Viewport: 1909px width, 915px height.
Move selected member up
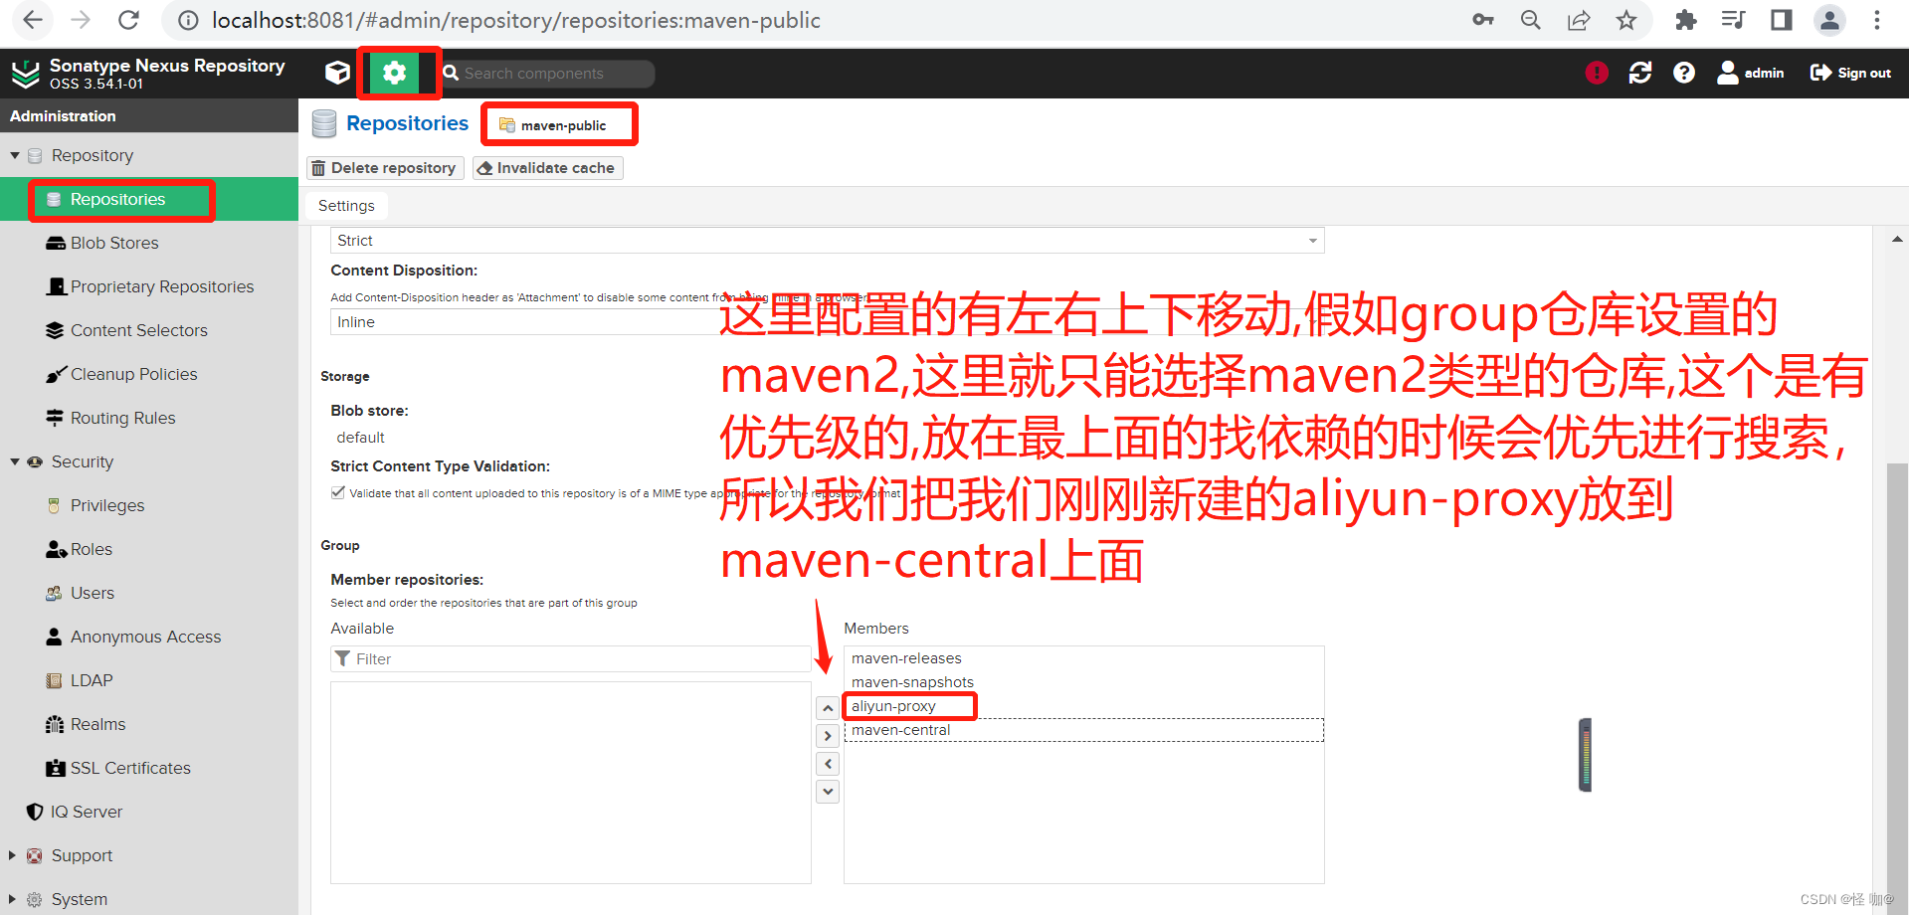coord(828,708)
